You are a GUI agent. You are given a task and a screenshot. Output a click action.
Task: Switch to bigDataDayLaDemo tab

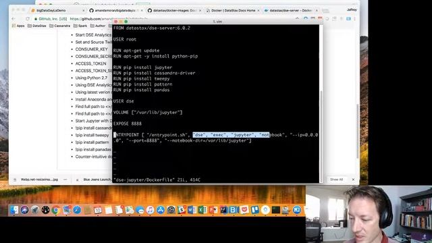pos(57,10)
